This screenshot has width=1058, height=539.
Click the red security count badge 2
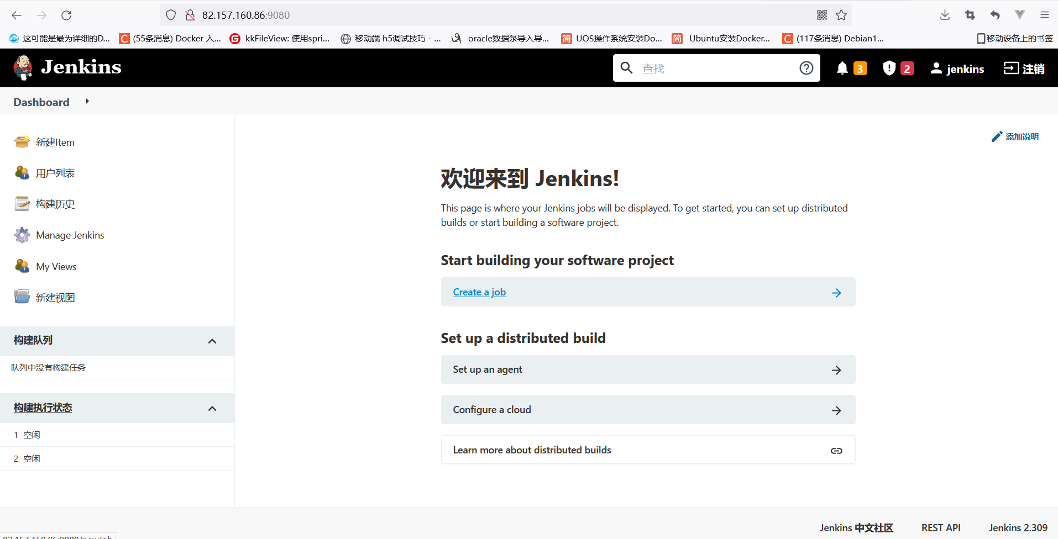[907, 68]
